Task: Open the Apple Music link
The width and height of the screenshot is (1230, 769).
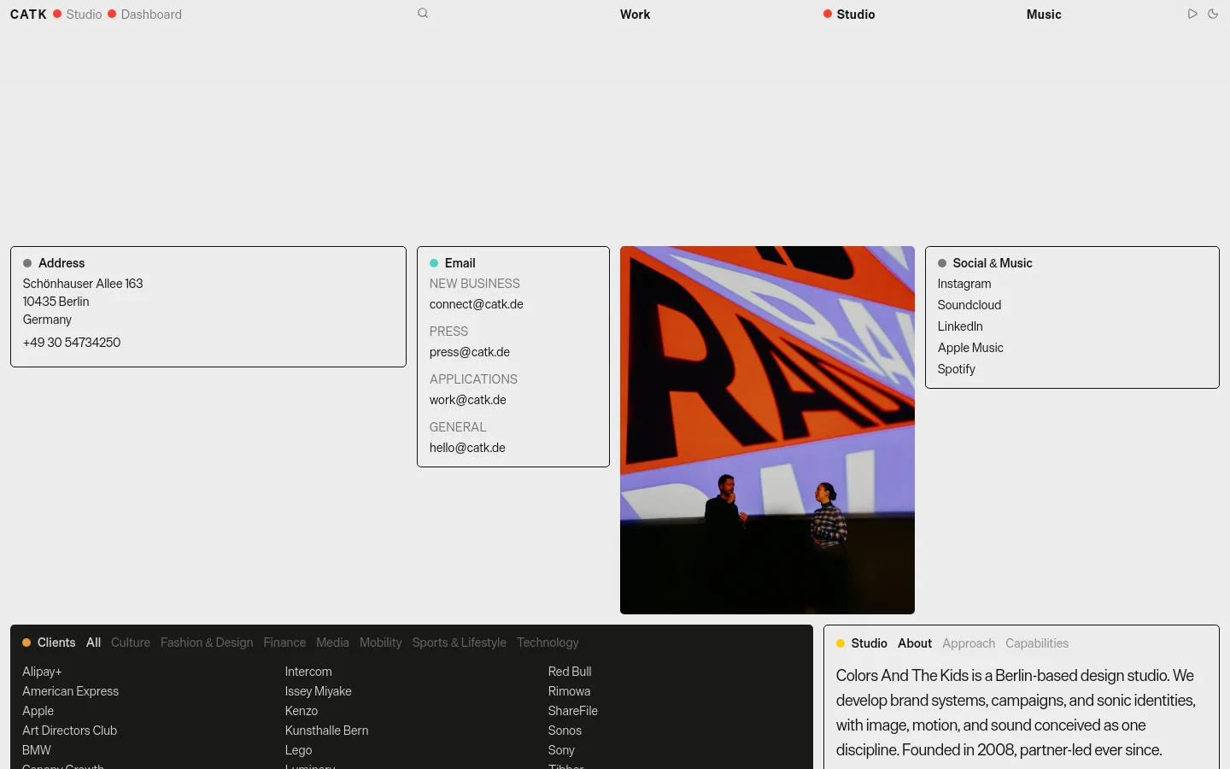Action: (970, 348)
